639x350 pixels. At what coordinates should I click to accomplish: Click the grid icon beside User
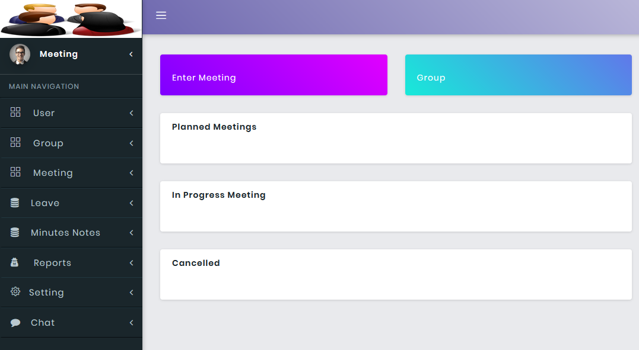[x=15, y=113]
